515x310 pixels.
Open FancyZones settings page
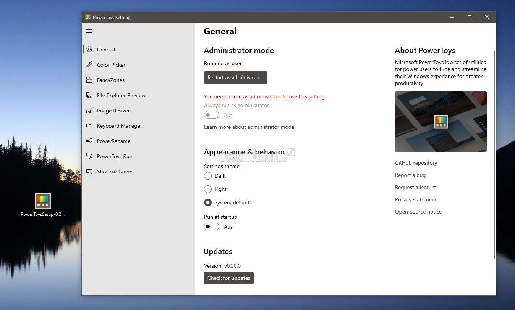pyautogui.click(x=138, y=80)
